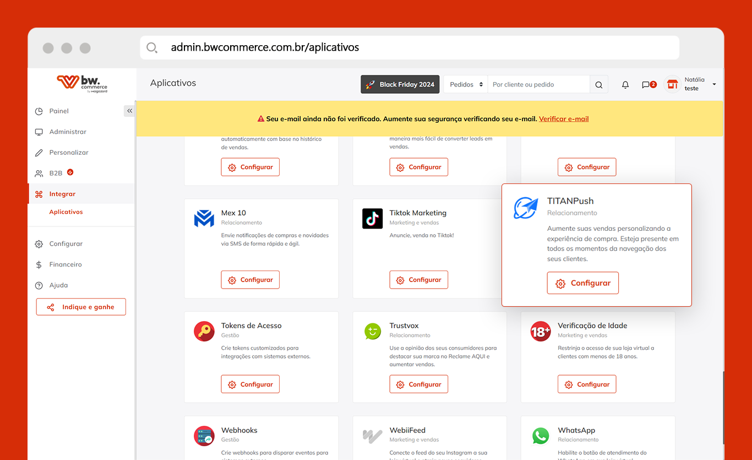Click the search magnifier button
The height and width of the screenshot is (460, 752).
pos(599,84)
